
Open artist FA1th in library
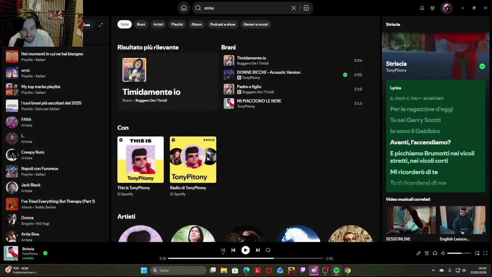pyautogui.click(x=55, y=122)
